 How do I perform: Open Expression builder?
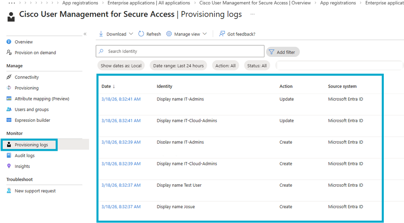tap(32, 120)
